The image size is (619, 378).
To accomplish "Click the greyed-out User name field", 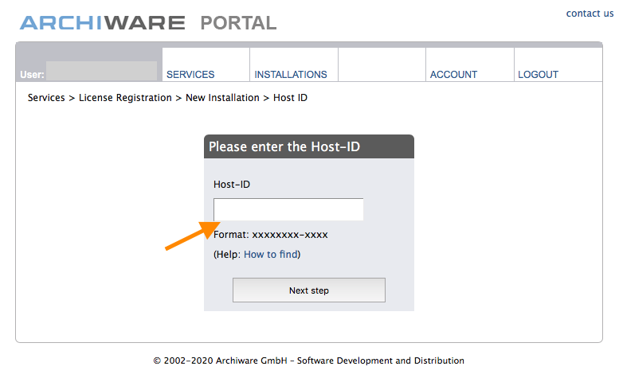I will (x=101, y=71).
